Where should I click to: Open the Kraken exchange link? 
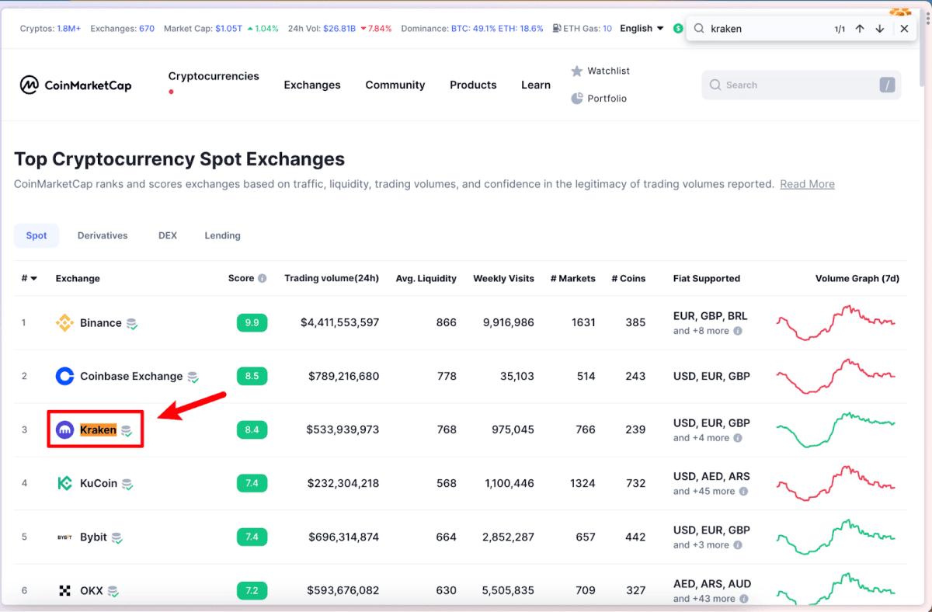[x=98, y=429]
